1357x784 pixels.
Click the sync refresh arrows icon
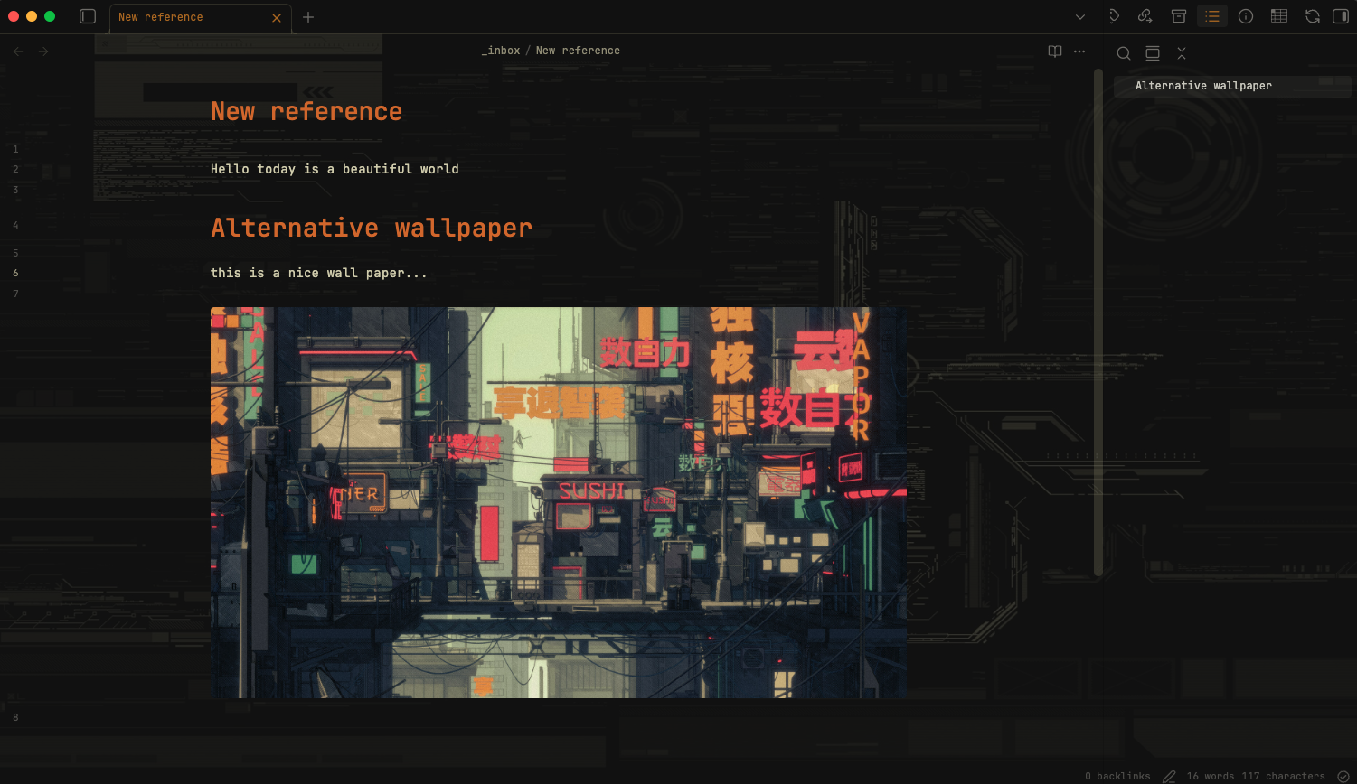[1313, 16]
